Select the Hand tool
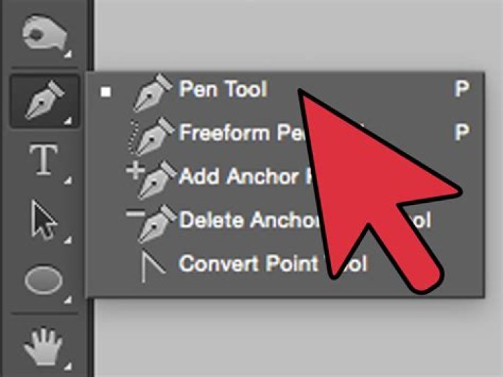The width and height of the screenshot is (503, 377). tap(43, 346)
